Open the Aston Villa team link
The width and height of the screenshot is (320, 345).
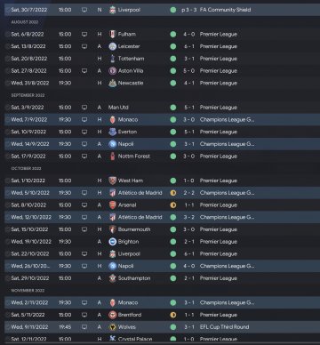(x=131, y=71)
